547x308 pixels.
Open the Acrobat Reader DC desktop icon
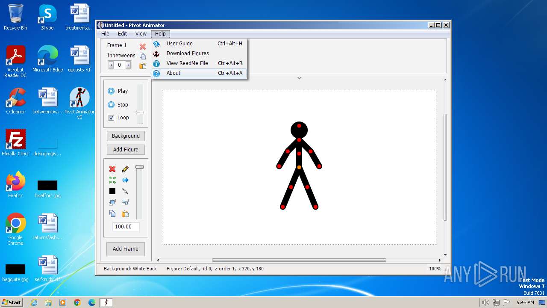[x=15, y=62]
